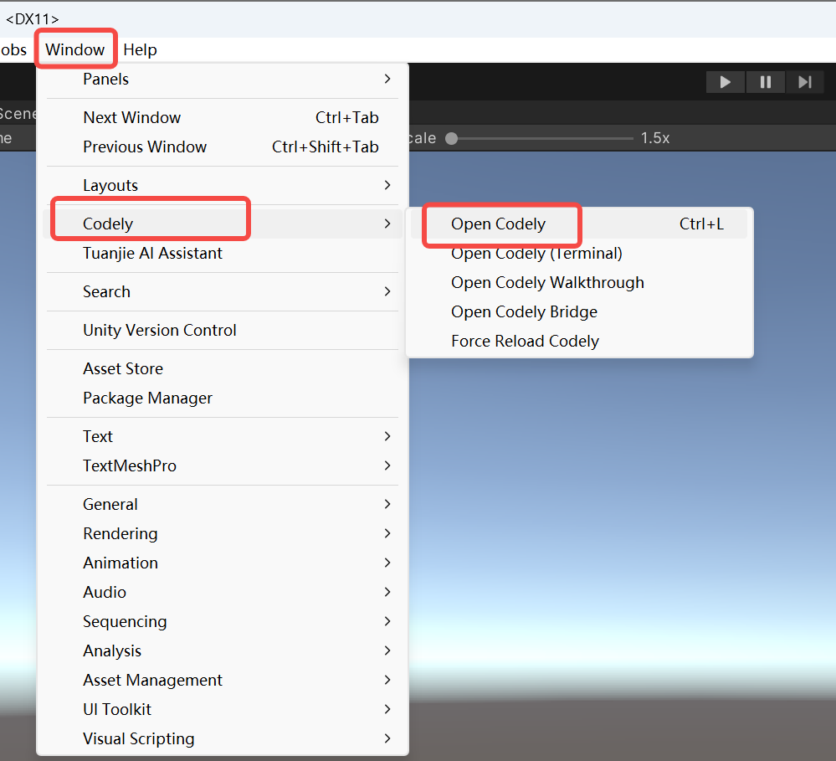The image size is (836, 761).
Task: Choose Open Codely Walkthrough
Action: click(x=579, y=282)
